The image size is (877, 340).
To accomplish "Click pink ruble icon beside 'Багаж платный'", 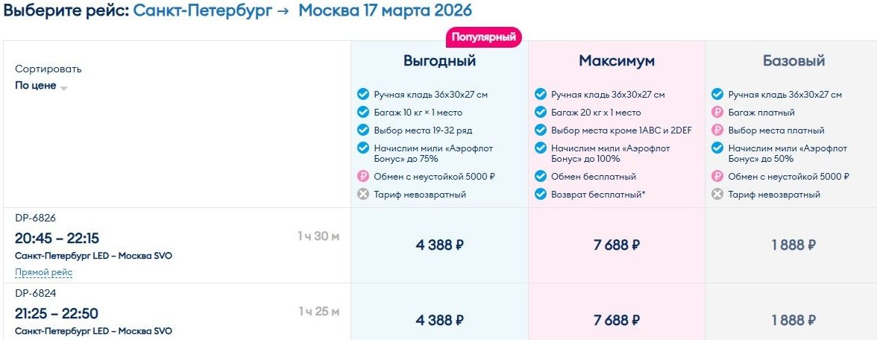I will click(x=717, y=113).
